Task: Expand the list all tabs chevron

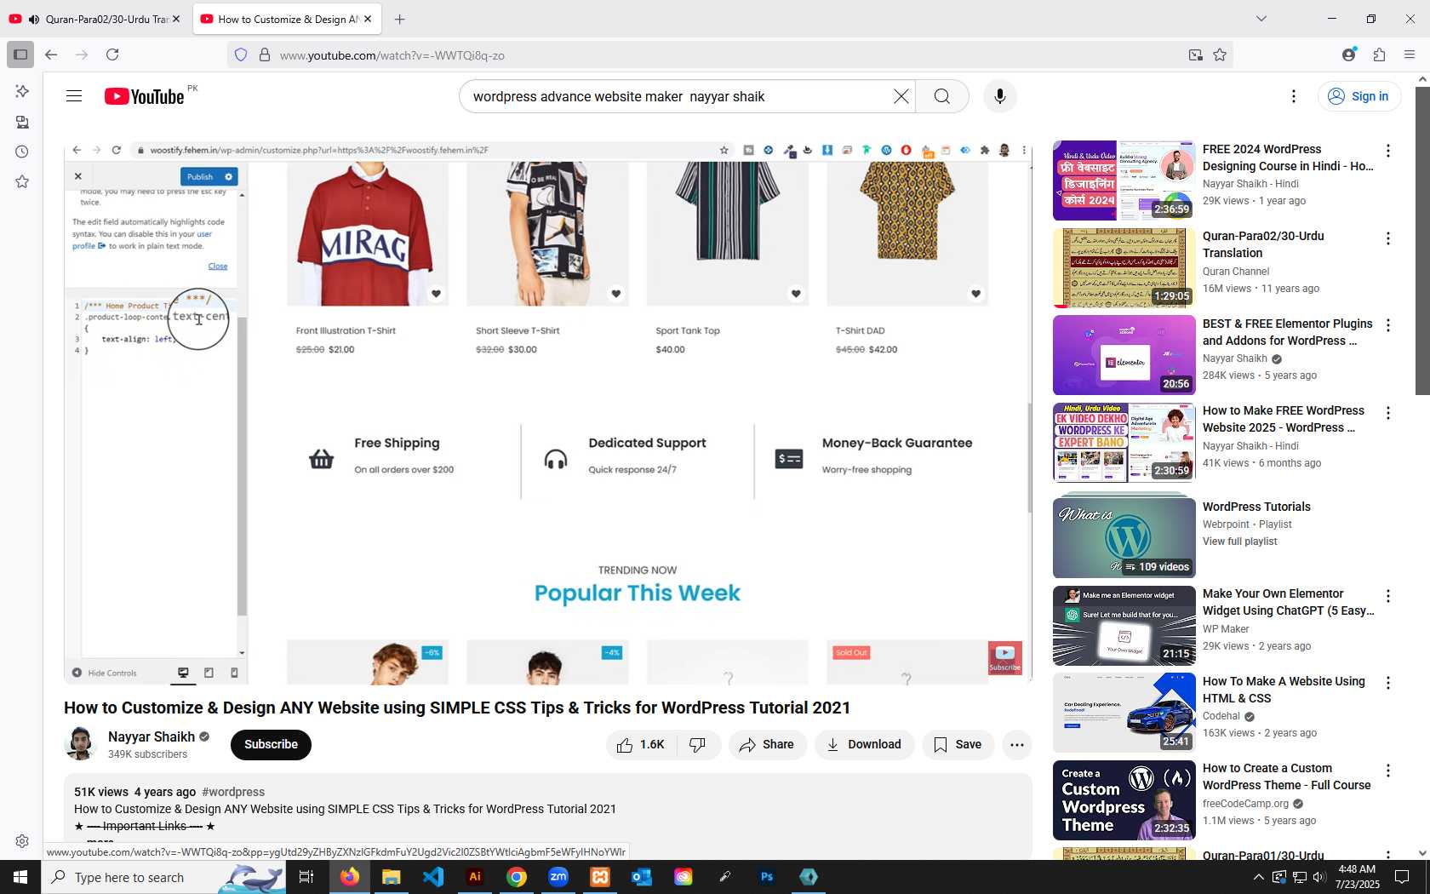Action: pyautogui.click(x=1261, y=19)
